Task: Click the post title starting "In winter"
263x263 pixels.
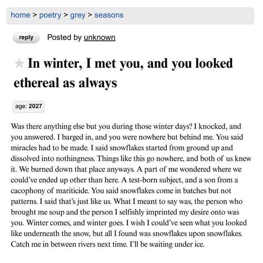Action: click(123, 73)
